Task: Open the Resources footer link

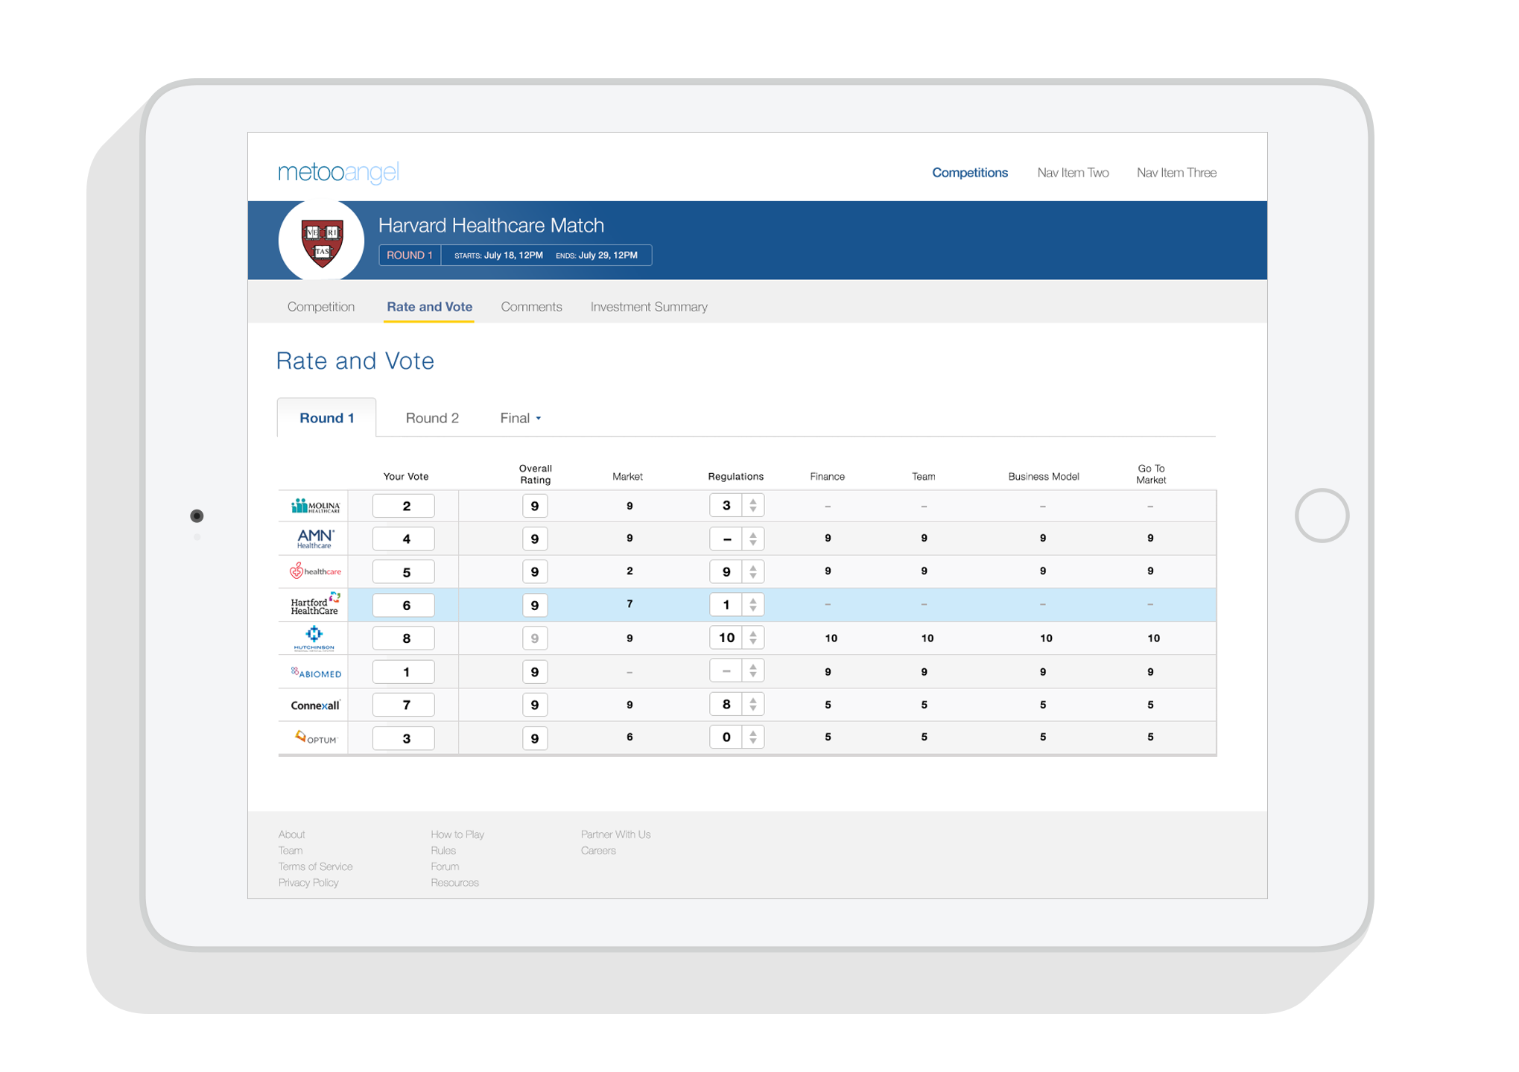Action: [454, 883]
